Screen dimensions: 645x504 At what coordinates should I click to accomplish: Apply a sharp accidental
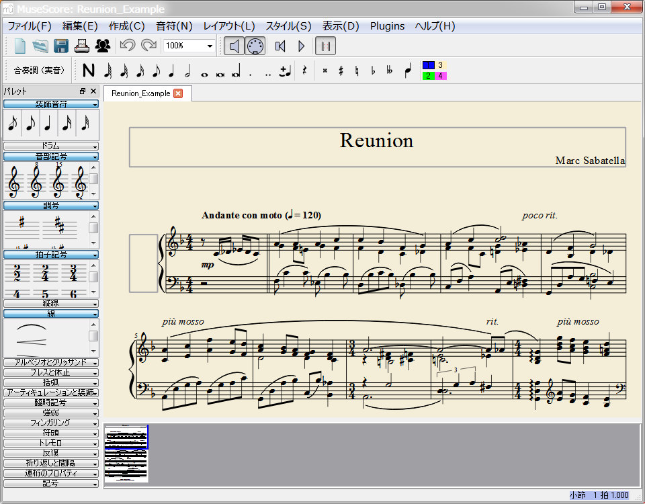point(341,71)
